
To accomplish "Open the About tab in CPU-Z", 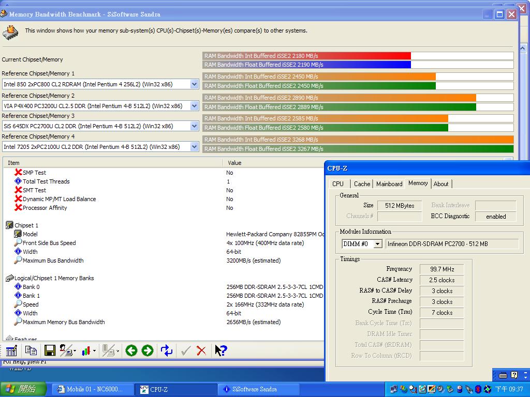I will coord(441,184).
